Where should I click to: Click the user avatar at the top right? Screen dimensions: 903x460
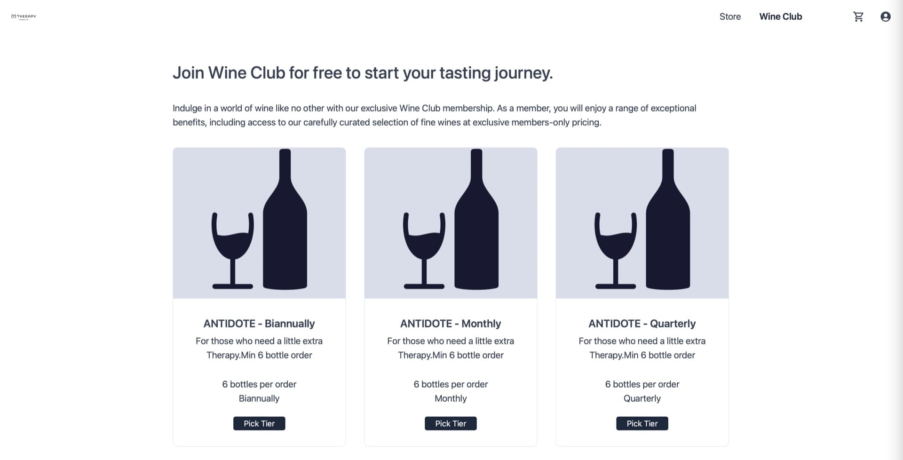tap(886, 16)
